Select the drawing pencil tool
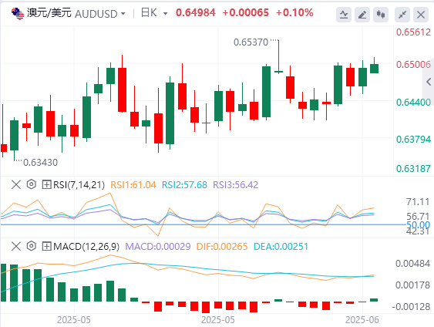 point(362,15)
